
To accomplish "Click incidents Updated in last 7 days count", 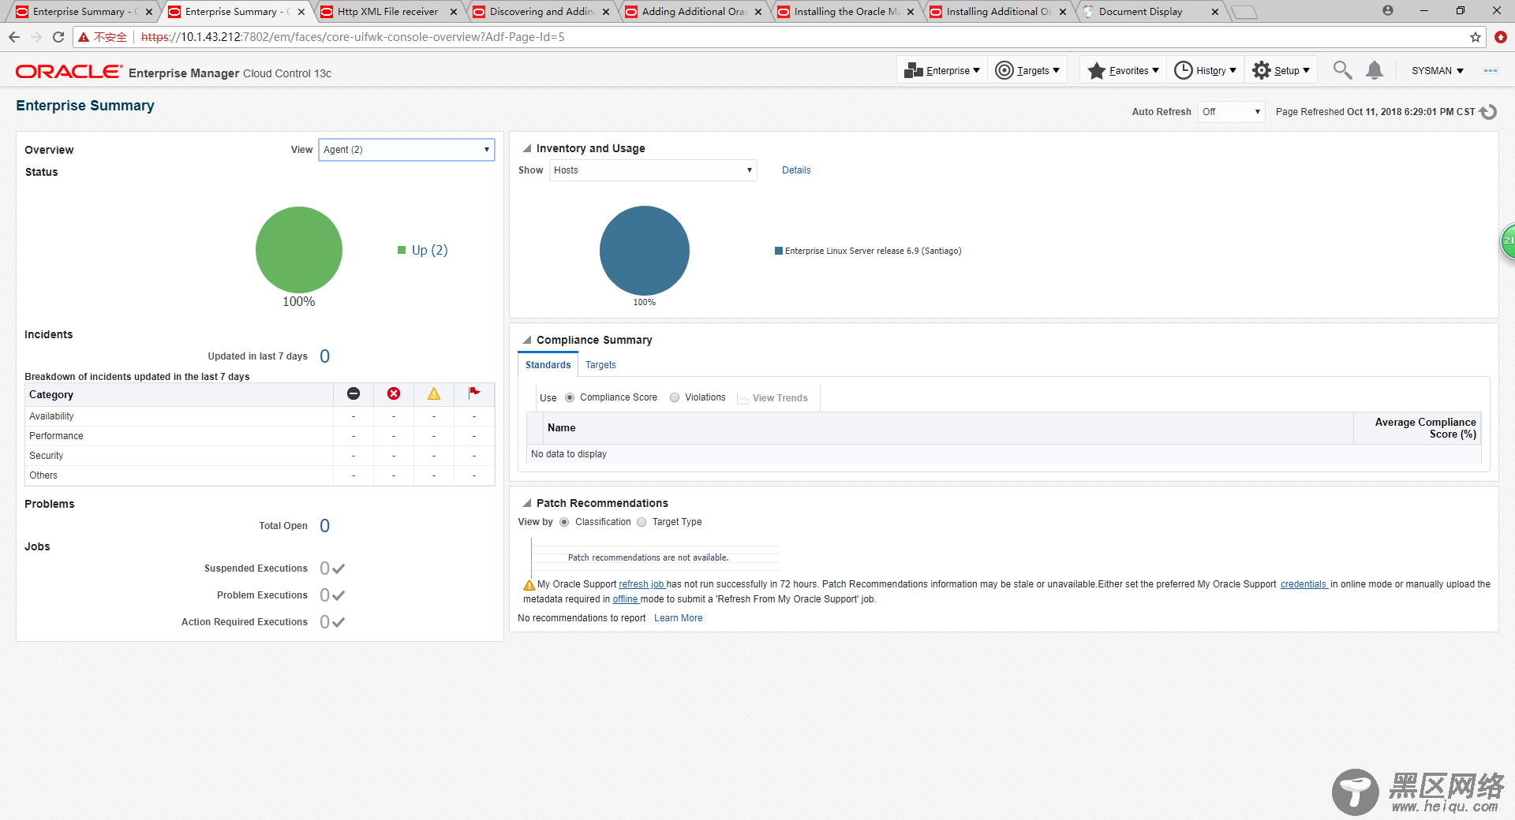I will (325, 356).
